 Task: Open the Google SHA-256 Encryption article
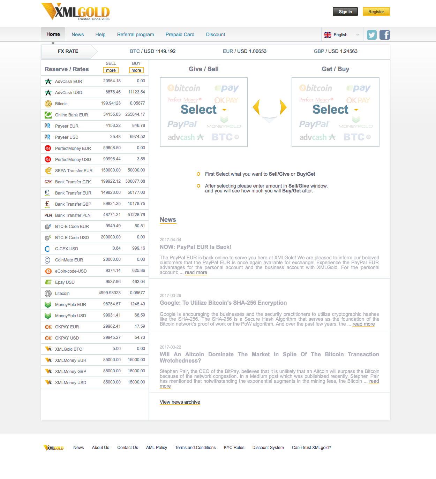[x=223, y=303]
